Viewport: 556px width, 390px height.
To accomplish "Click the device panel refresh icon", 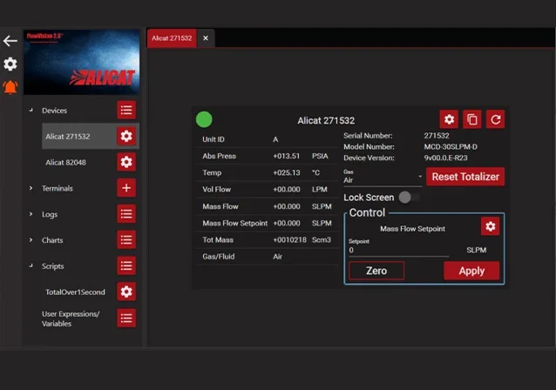I will (x=495, y=119).
